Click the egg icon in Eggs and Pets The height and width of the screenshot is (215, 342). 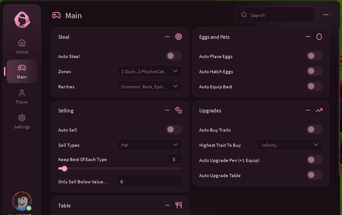(319, 37)
